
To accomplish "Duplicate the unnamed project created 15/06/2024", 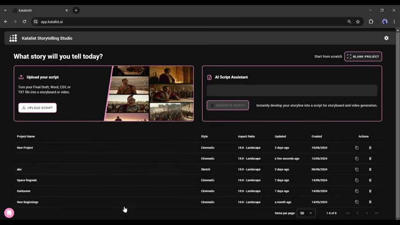I will point(356,158).
